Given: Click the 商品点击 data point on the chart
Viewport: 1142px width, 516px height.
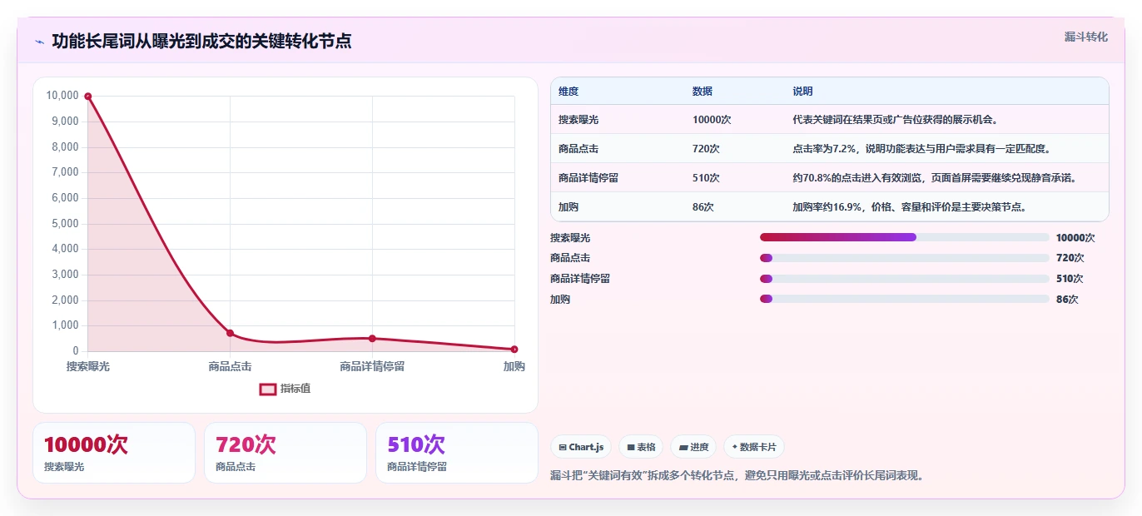Looking at the screenshot, I should point(230,333).
